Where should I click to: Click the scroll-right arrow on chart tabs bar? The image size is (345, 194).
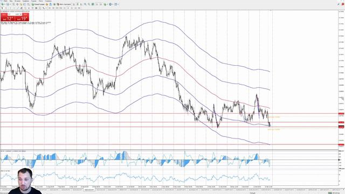click(x=343, y=190)
